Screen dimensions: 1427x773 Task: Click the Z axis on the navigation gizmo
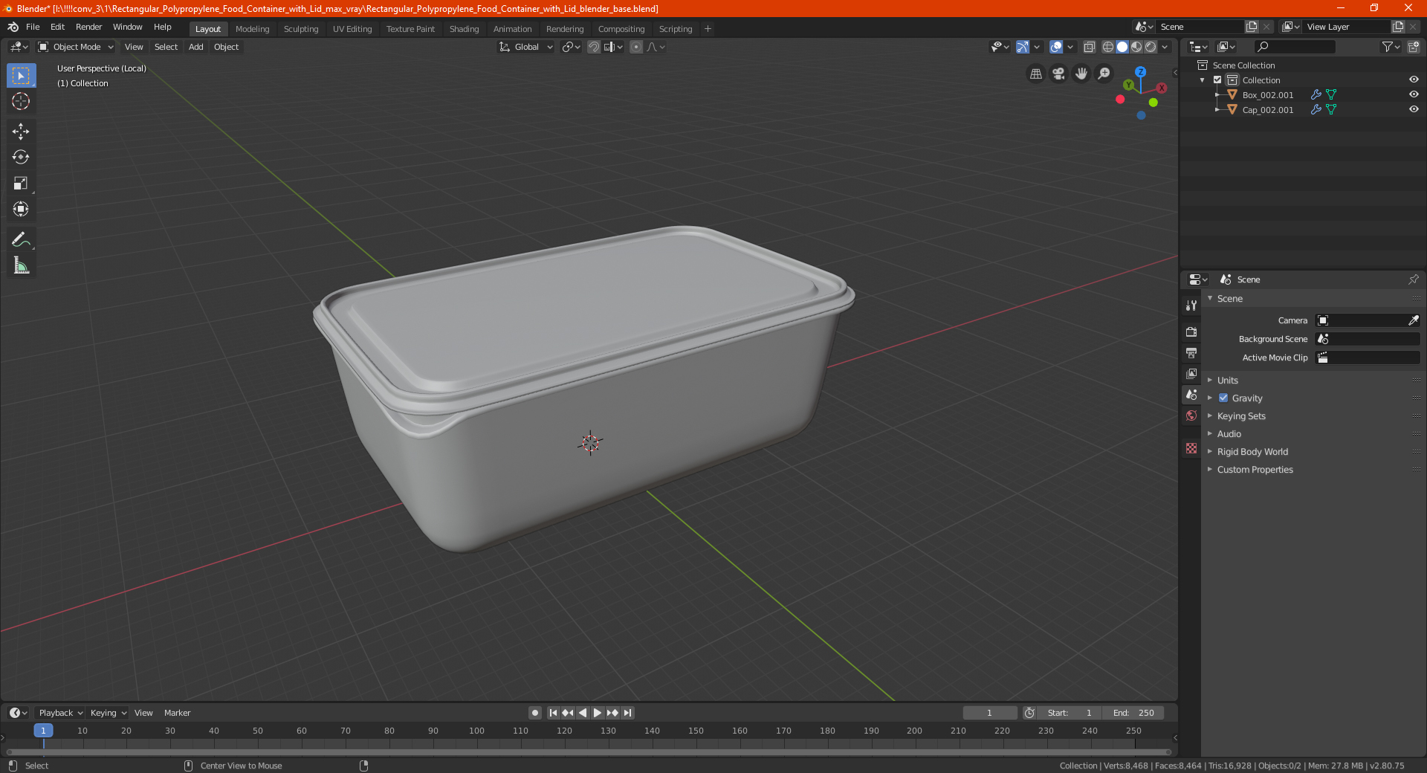pos(1140,72)
